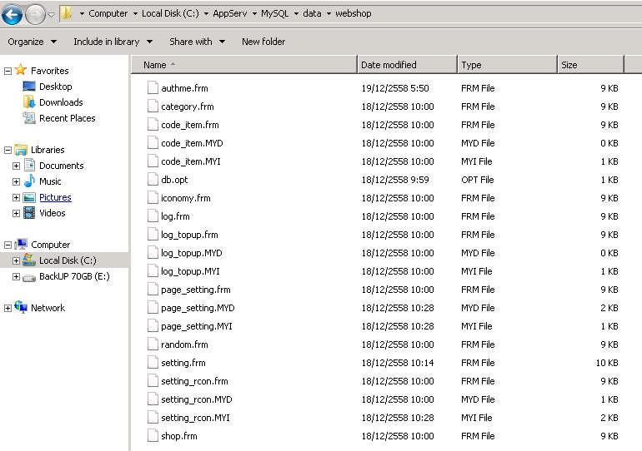This screenshot has height=451, width=642.
Task: Select the category.frm file name
Action: coord(187,107)
